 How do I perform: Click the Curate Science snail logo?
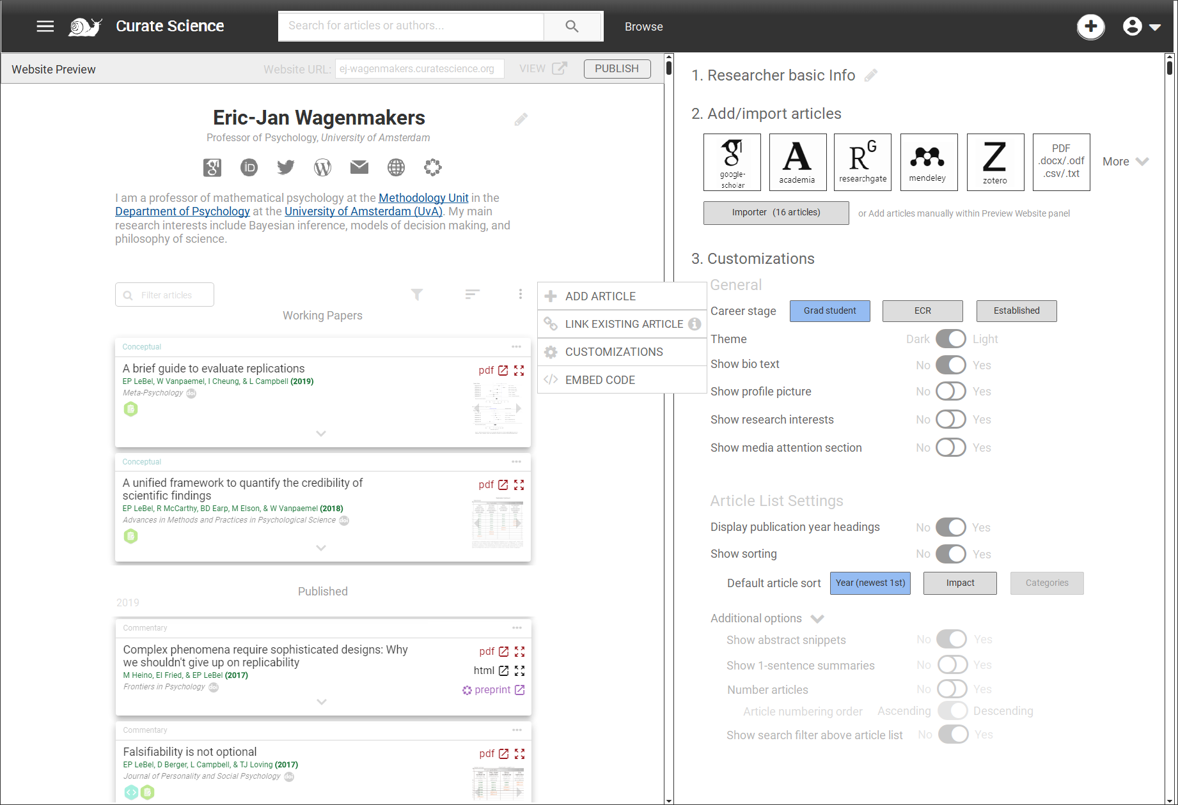pyautogui.click(x=86, y=26)
